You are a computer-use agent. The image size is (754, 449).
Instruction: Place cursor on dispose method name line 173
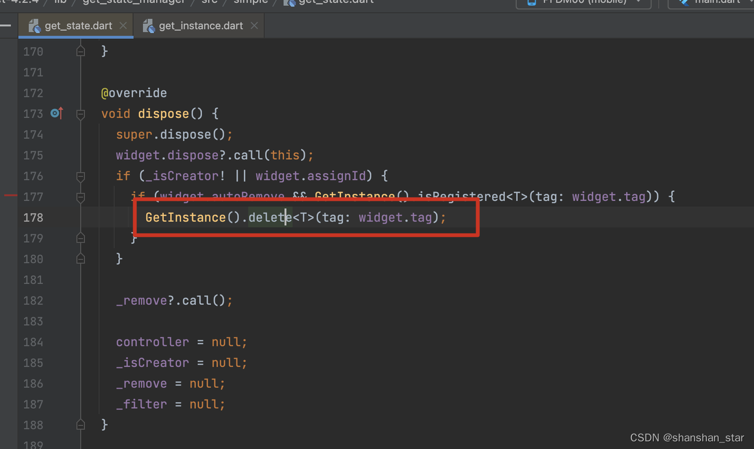[x=163, y=114]
